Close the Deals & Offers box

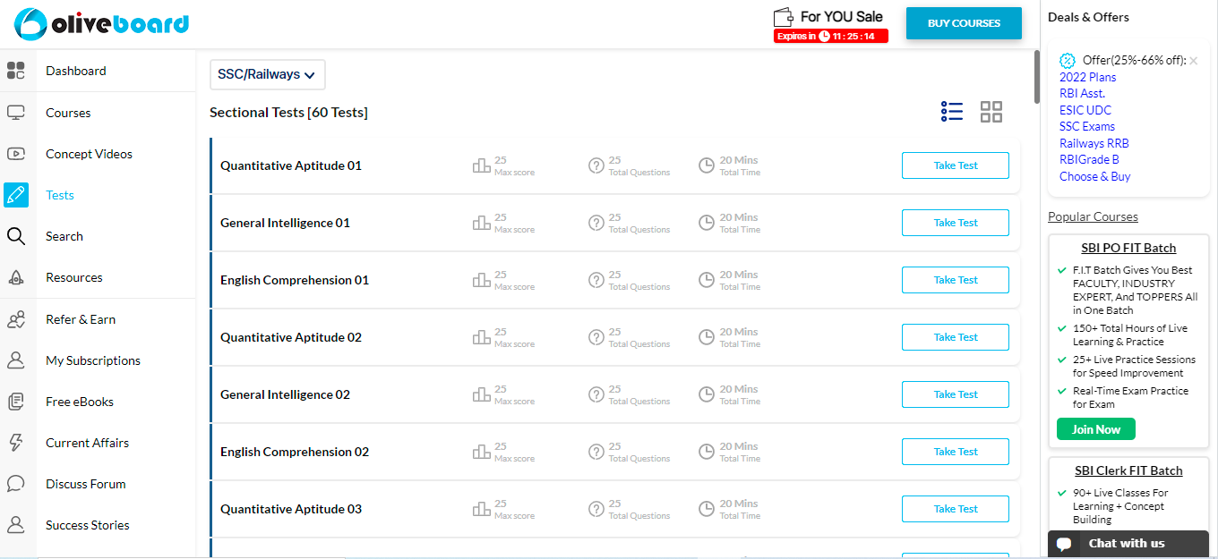[x=1193, y=61]
